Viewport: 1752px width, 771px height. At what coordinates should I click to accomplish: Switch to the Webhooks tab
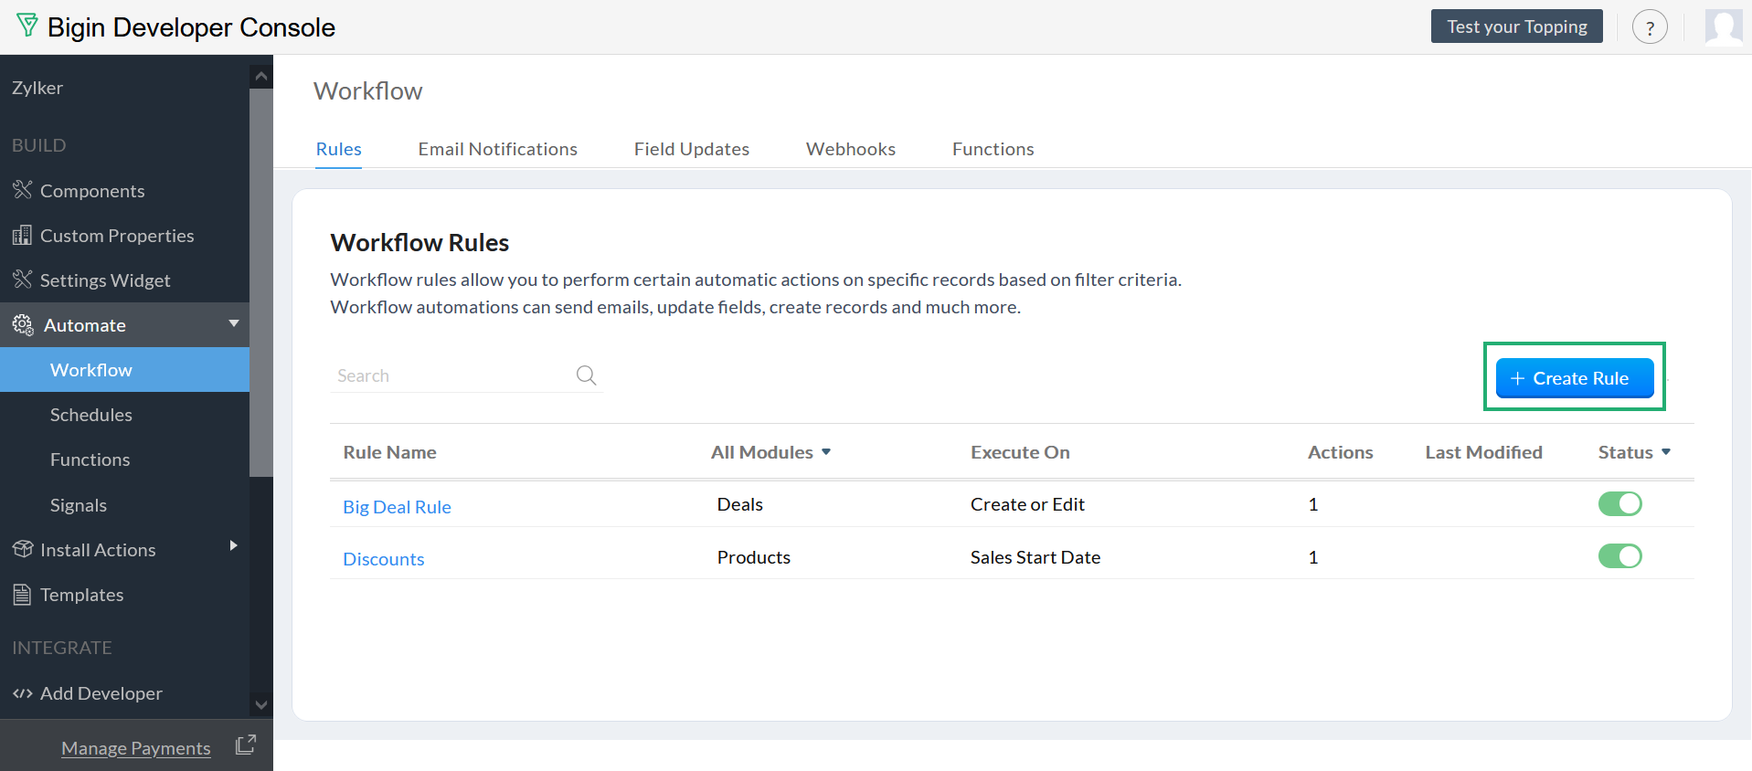click(850, 149)
